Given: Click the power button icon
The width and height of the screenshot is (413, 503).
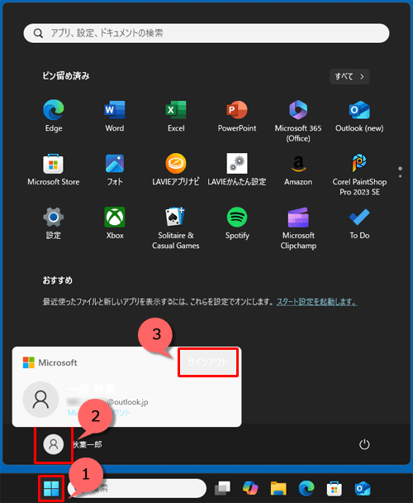Looking at the screenshot, I should [364, 444].
